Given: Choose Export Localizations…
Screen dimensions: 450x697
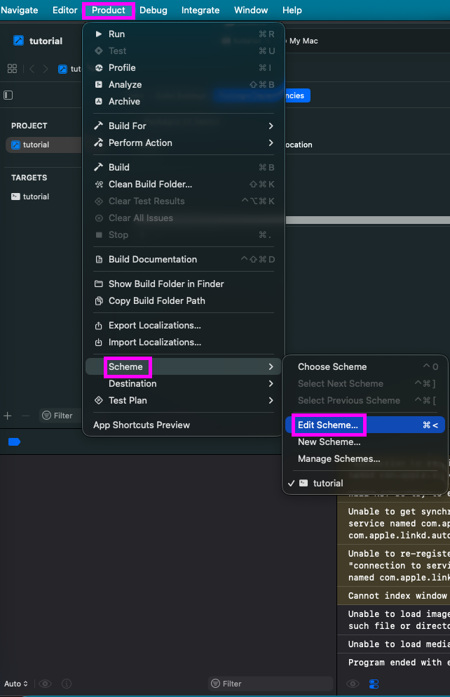Looking at the screenshot, I should (184, 326).
